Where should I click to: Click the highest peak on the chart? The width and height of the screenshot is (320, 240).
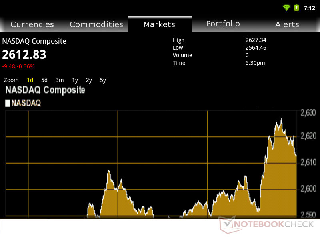(x=282, y=119)
